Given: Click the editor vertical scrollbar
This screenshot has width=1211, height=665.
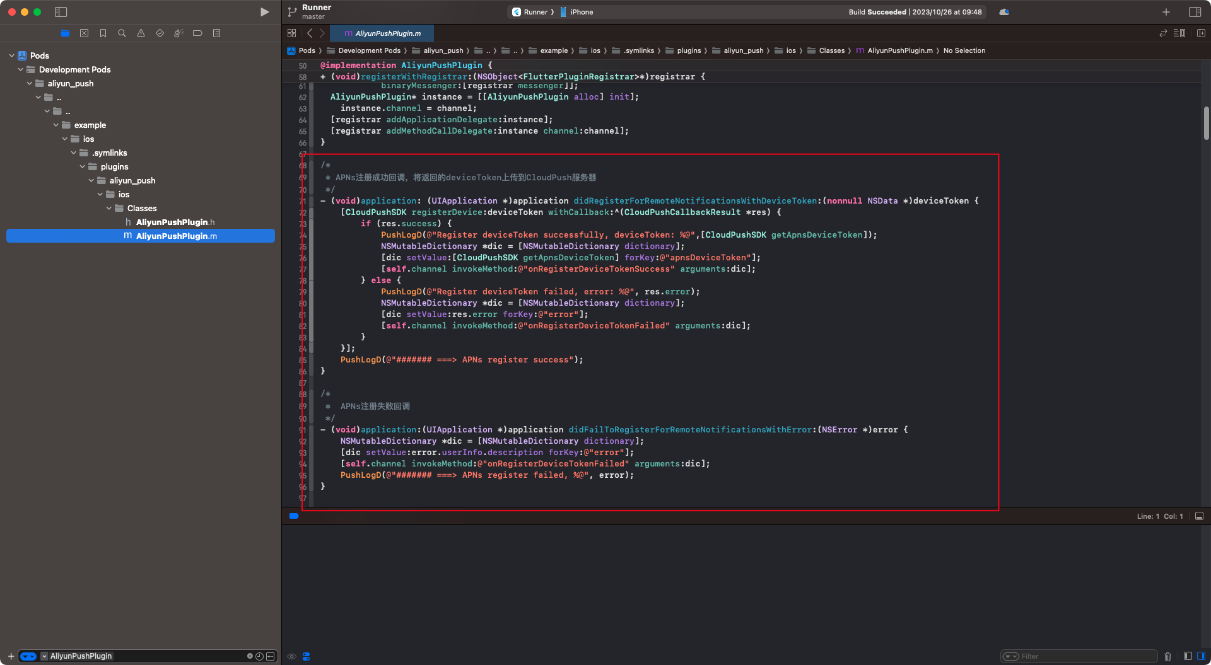Looking at the screenshot, I should click(1205, 123).
